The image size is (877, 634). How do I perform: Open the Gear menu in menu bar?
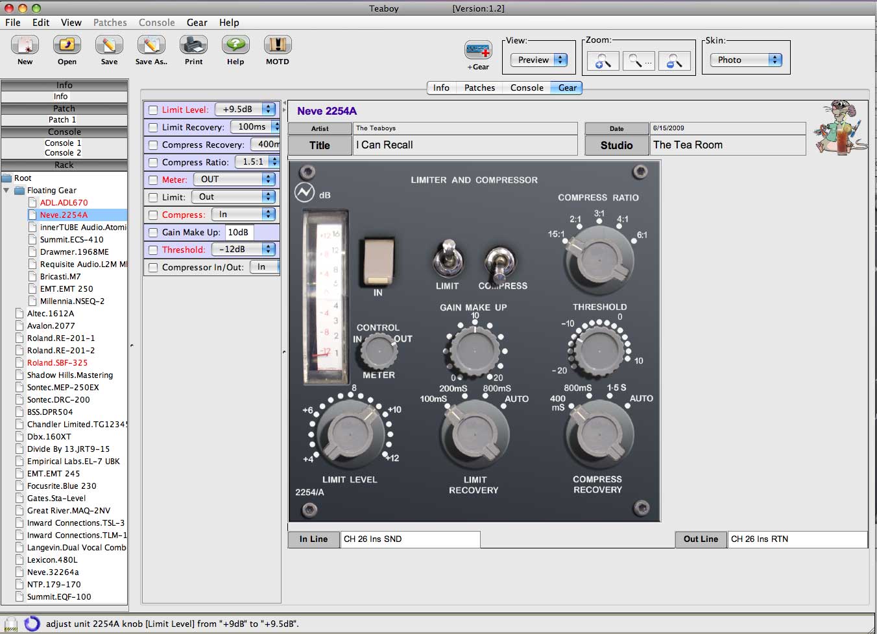[197, 23]
